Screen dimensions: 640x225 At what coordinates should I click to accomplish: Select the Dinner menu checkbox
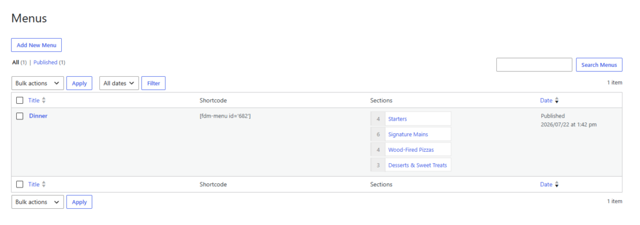pyautogui.click(x=19, y=116)
